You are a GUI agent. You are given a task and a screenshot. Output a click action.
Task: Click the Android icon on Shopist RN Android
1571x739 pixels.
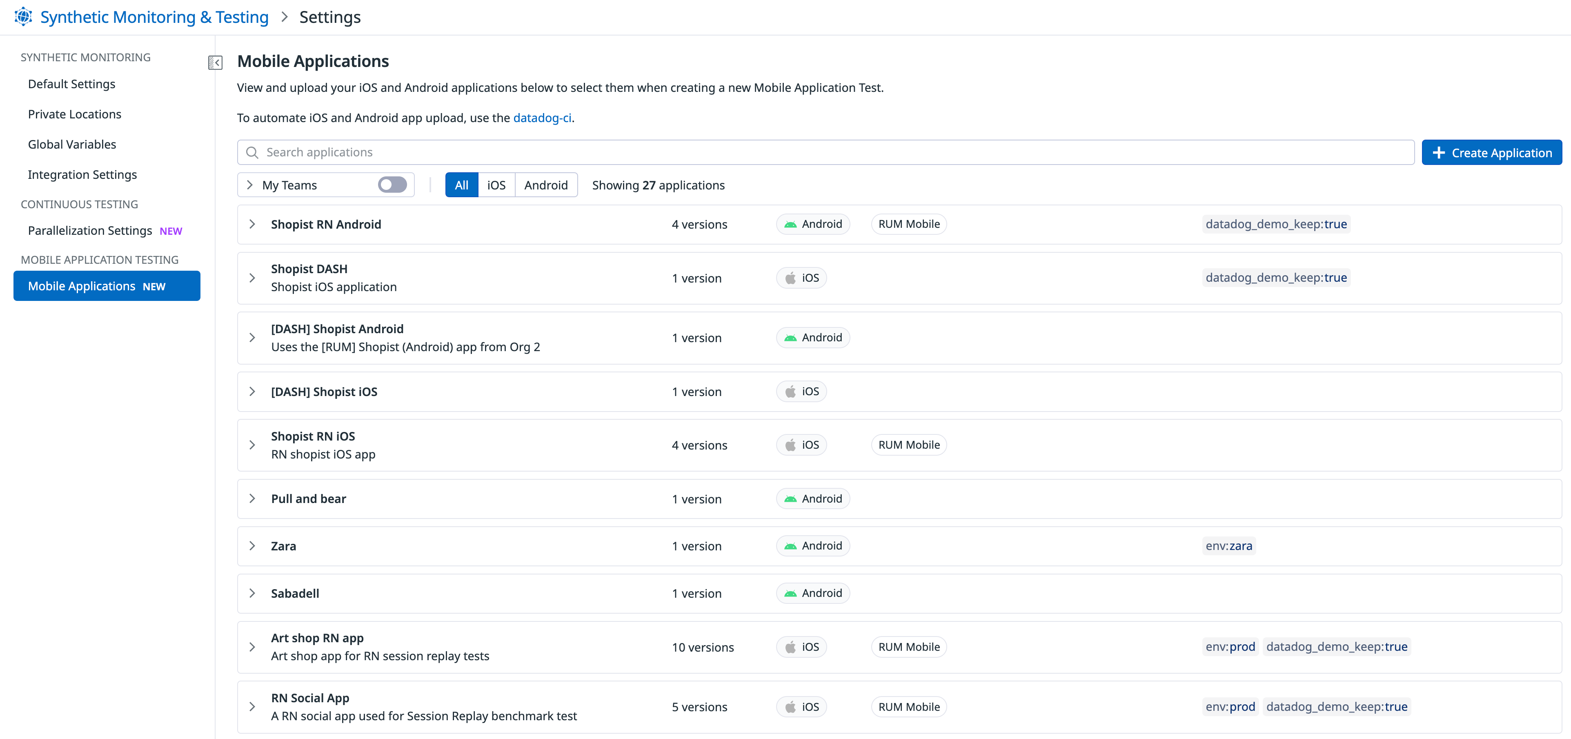click(x=790, y=225)
